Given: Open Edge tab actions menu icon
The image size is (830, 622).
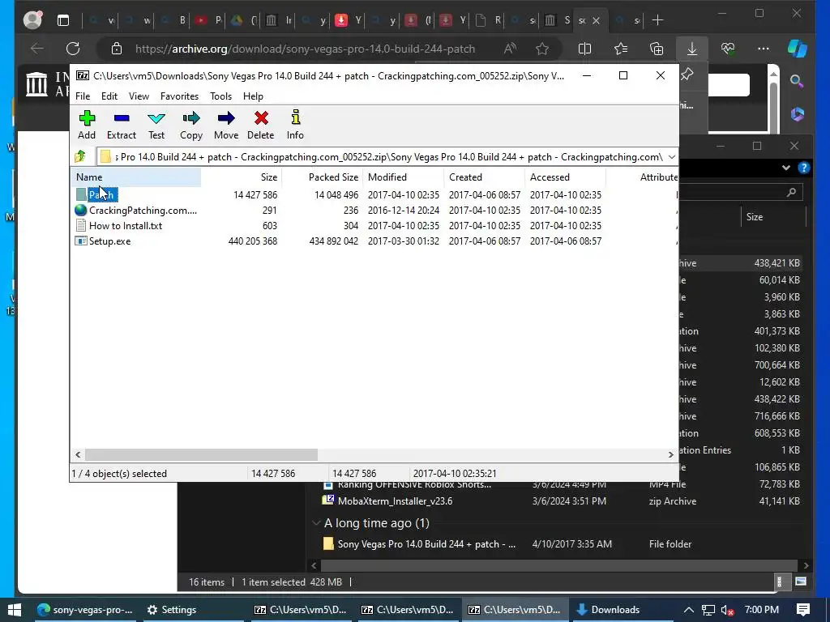Looking at the screenshot, I should [63, 20].
